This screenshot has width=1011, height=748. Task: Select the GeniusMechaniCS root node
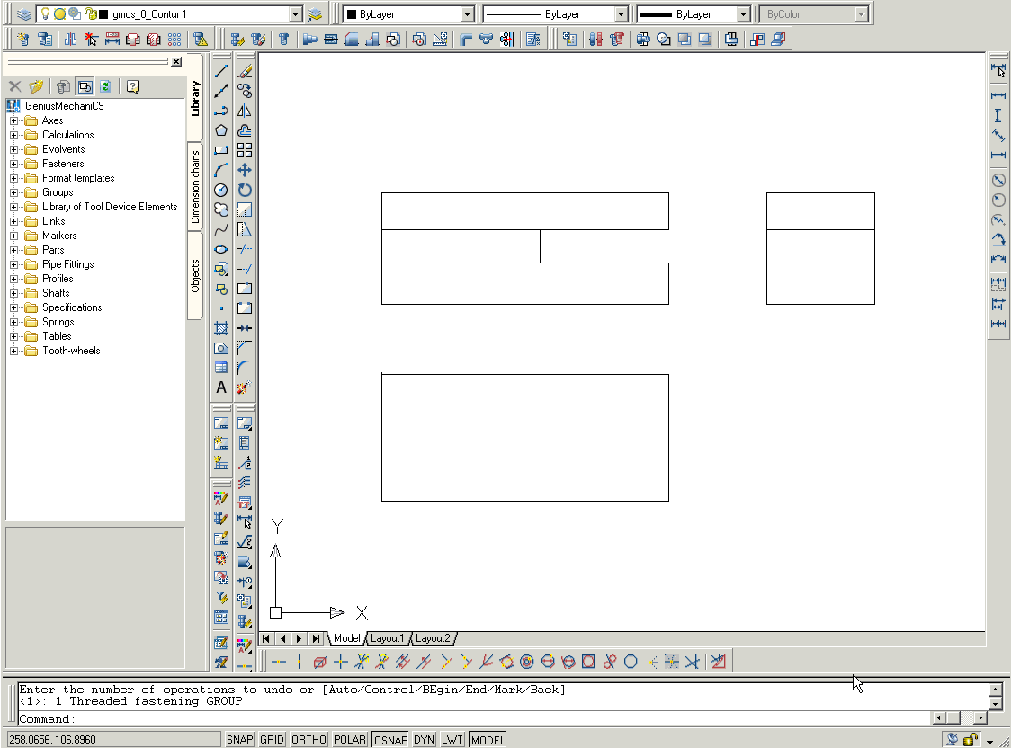[65, 106]
